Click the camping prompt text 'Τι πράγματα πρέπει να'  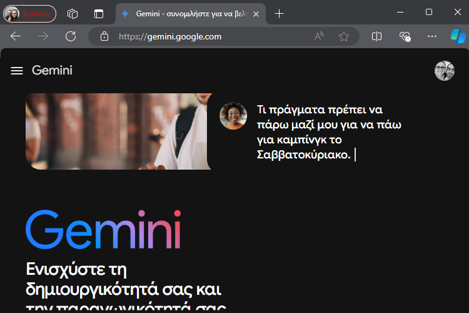tap(320, 110)
